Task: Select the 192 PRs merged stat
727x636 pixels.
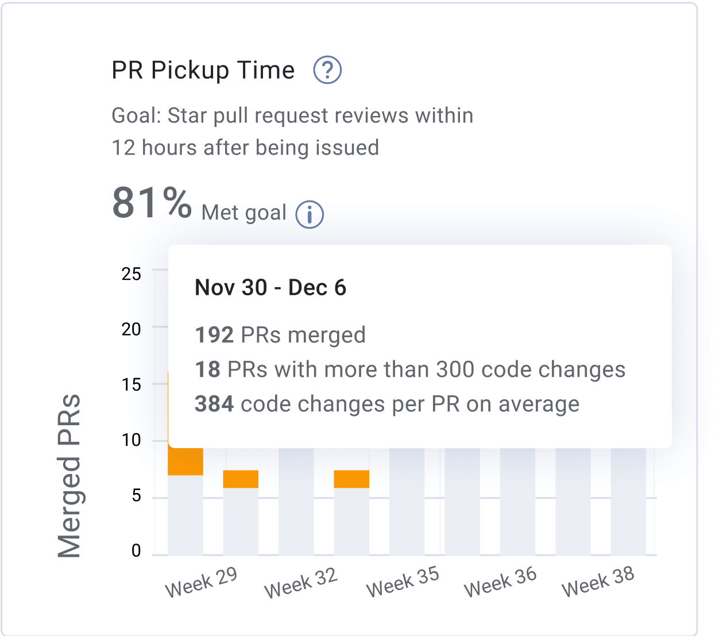Action: point(281,334)
